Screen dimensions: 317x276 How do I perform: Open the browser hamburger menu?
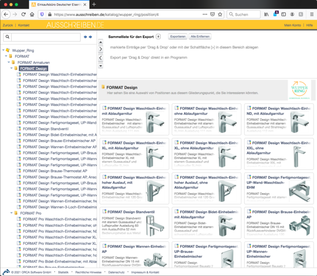[x=312, y=14]
